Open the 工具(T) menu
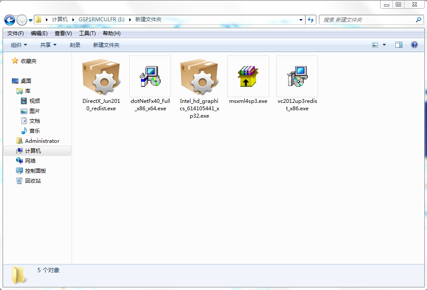The image size is (427, 290). [x=87, y=33]
